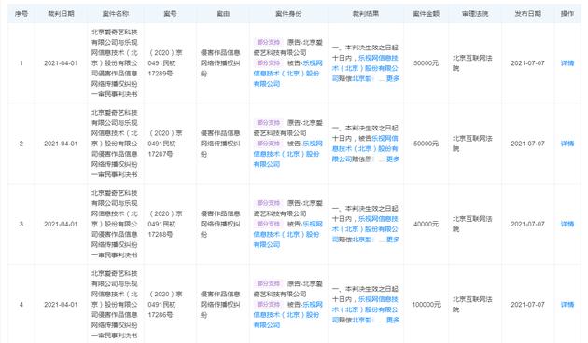Open 详情 link for the 100000元 case

tap(567, 305)
